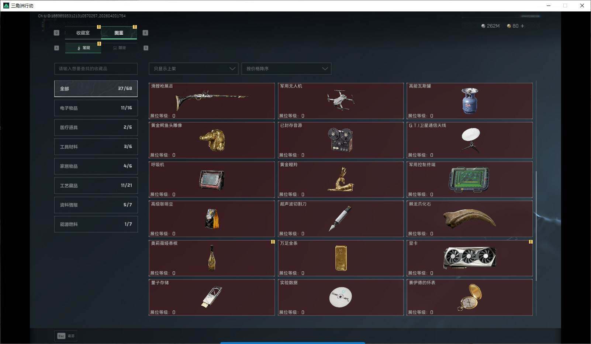Expand the 按价格降序 sort dropdown
The width and height of the screenshot is (591, 344).
[286, 69]
